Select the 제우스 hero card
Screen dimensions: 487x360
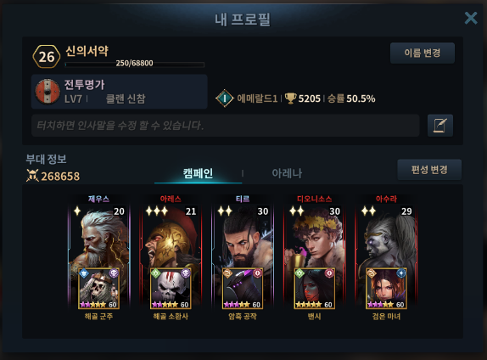98,252
